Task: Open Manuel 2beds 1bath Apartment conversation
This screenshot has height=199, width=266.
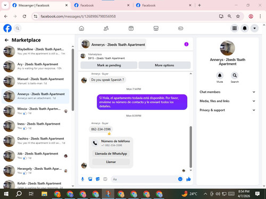Action: (36, 81)
